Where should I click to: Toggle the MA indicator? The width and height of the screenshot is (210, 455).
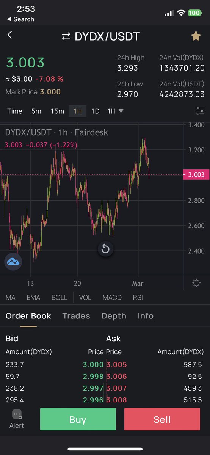pos(11,298)
